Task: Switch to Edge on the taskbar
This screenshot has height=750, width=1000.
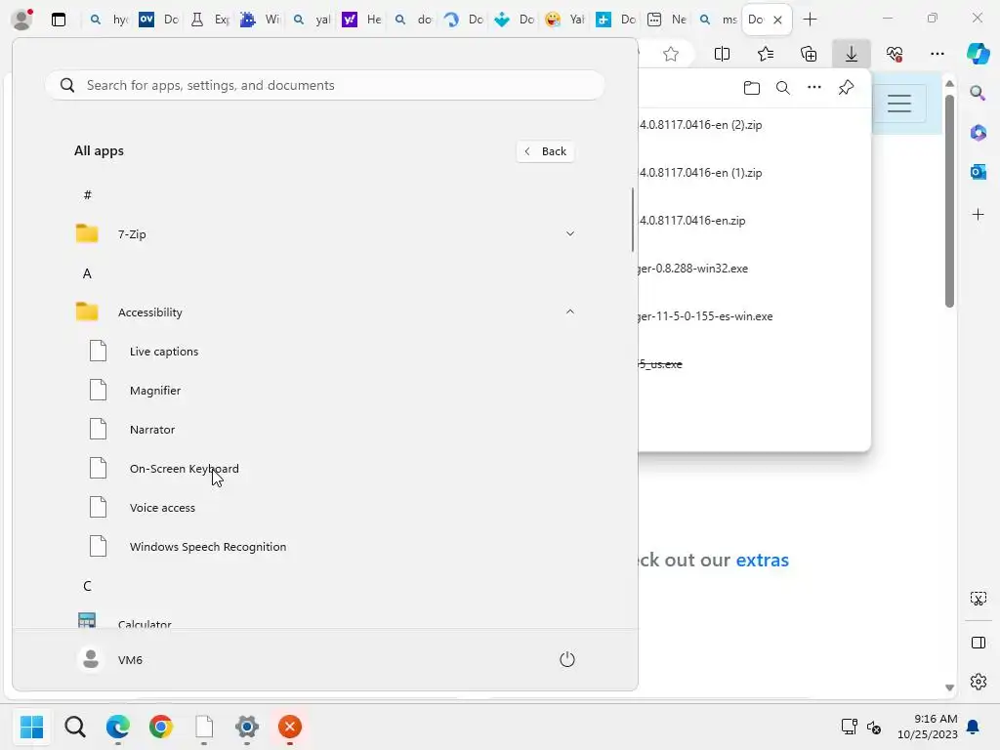Action: point(118,727)
